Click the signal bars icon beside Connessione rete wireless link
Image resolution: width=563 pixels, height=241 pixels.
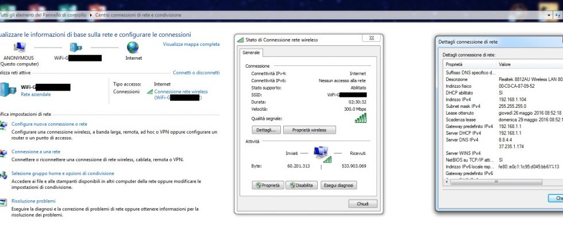click(x=150, y=92)
